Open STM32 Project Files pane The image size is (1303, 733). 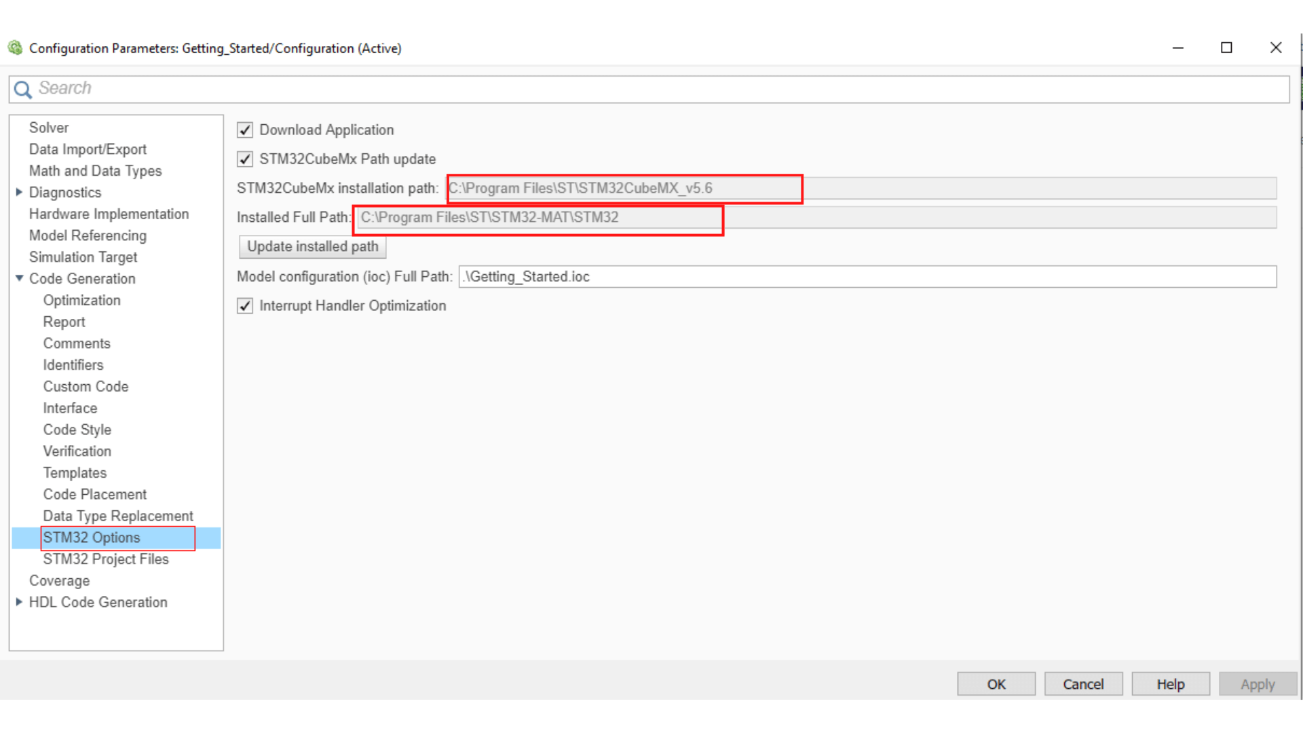click(x=106, y=559)
